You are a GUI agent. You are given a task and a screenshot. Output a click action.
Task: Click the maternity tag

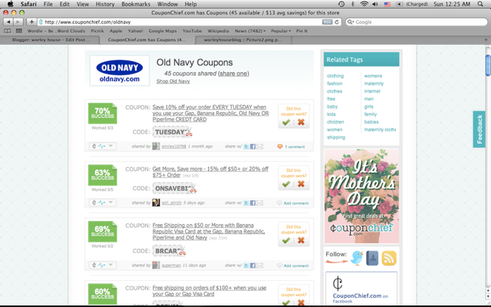click(x=374, y=84)
